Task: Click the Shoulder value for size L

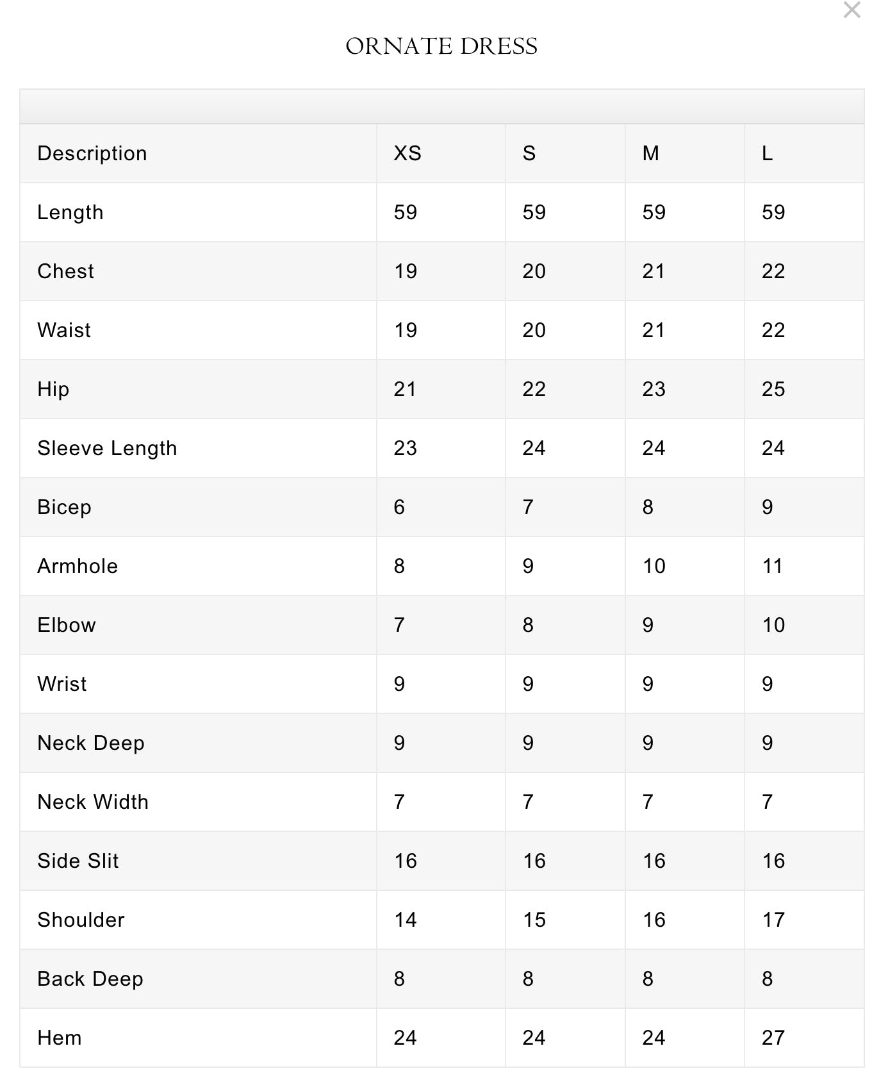Action: tap(773, 920)
